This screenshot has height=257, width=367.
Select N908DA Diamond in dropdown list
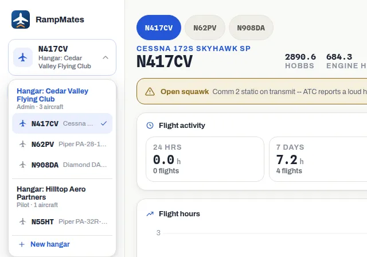coord(63,165)
